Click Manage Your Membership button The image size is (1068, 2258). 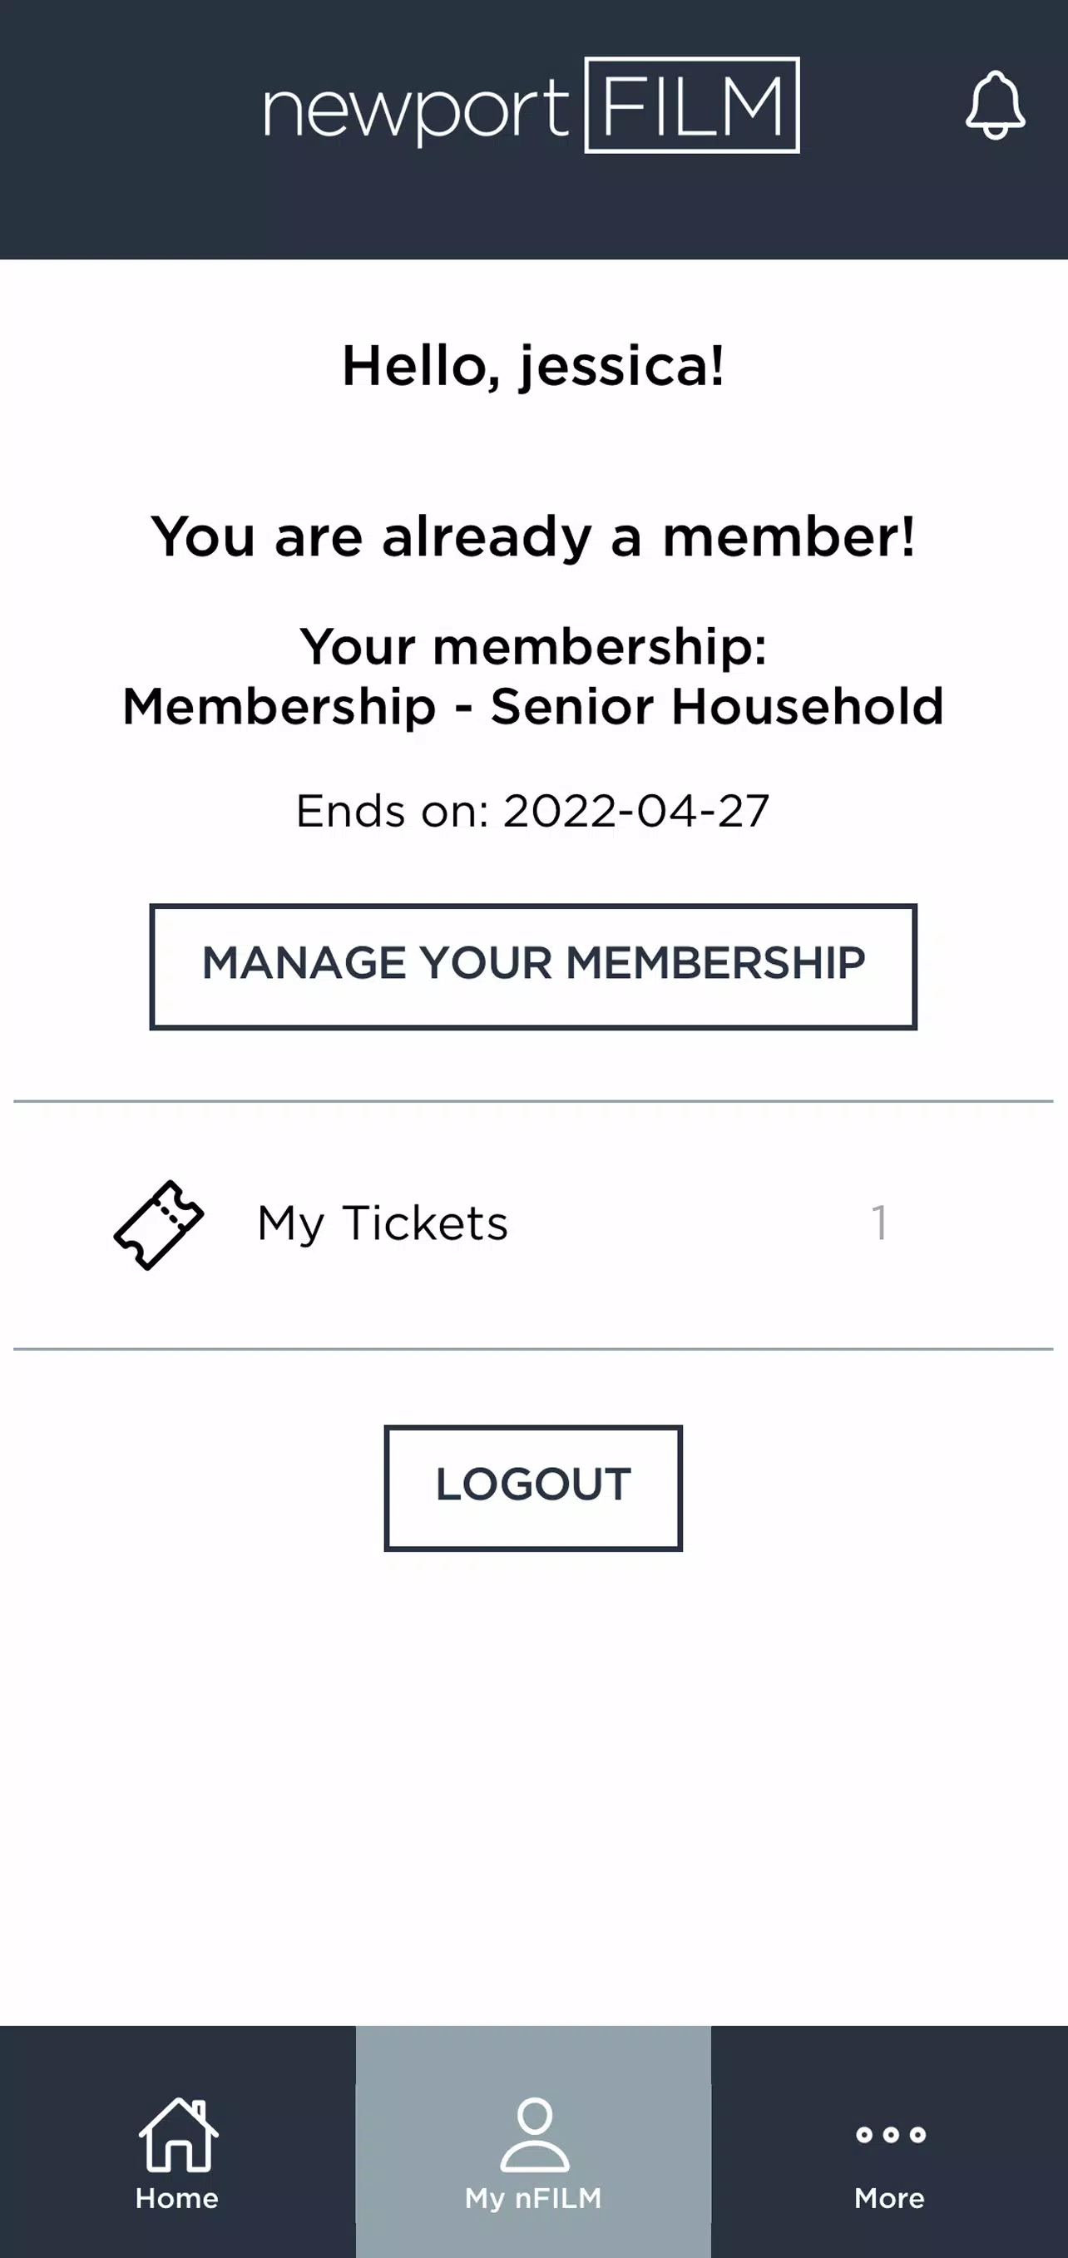click(x=533, y=966)
